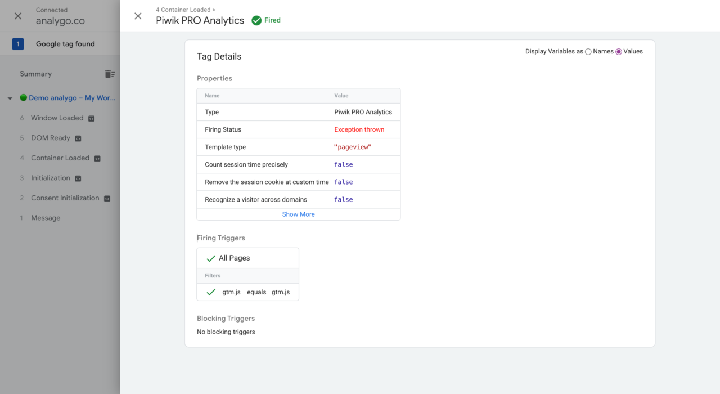Viewport: 720px width, 394px height.
Task: Click the Firing Triggers section heading
Action: pyautogui.click(x=221, y=238)
